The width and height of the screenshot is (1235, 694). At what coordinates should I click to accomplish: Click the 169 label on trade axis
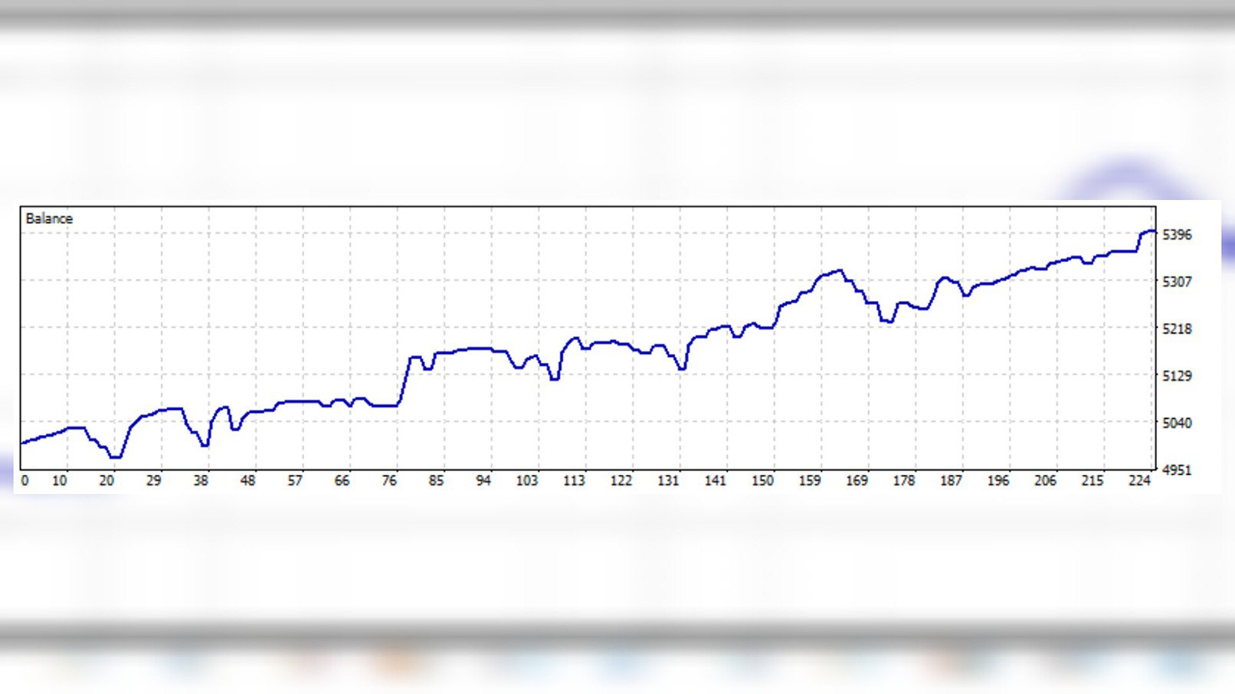(x=857, y=480)
